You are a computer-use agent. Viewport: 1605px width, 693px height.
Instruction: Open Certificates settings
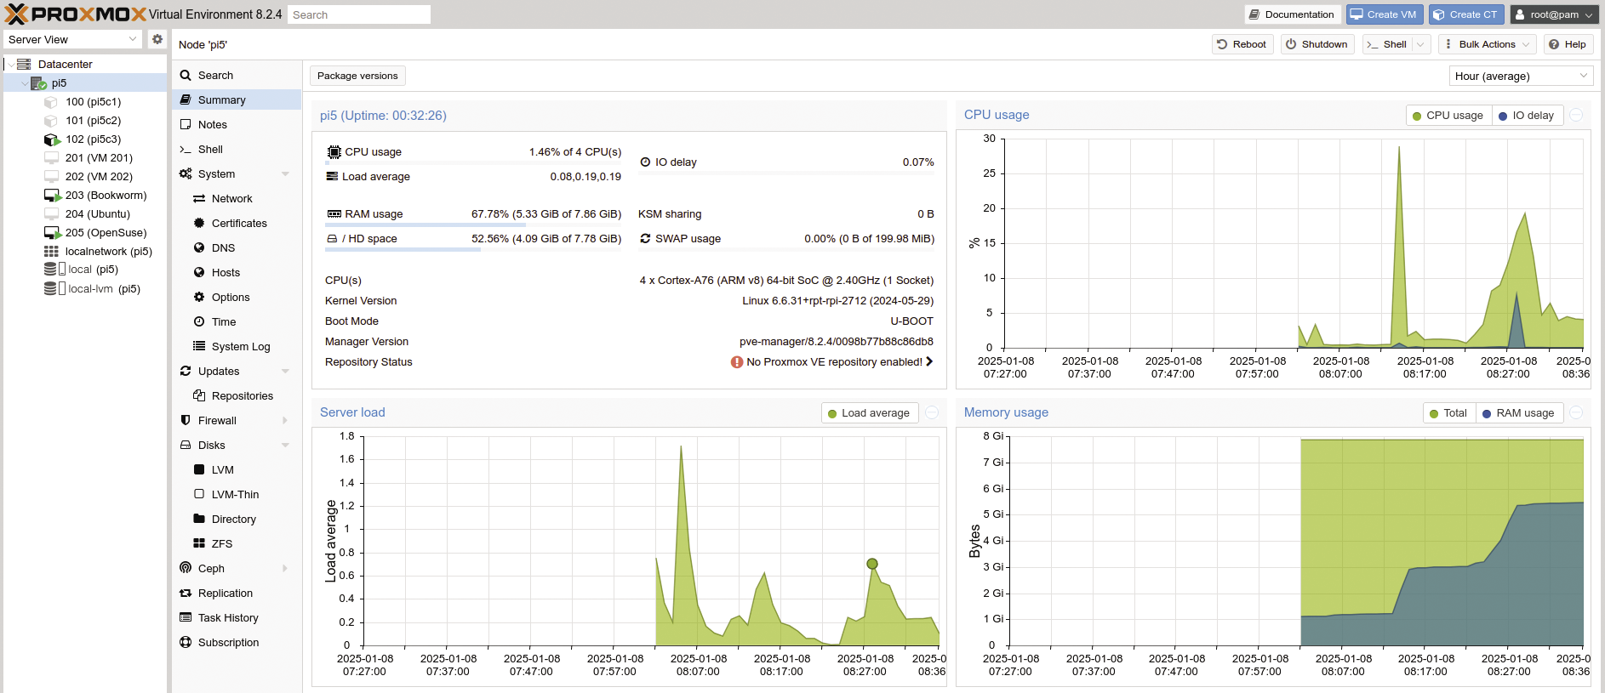(237, 223)
